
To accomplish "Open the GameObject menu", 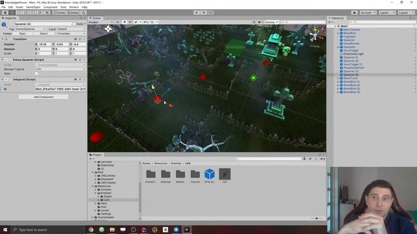I will coord(33,7).
